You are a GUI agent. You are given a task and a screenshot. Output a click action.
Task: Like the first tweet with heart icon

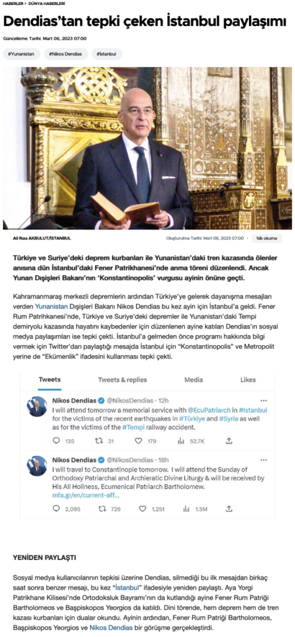click(x=138, y=441)
